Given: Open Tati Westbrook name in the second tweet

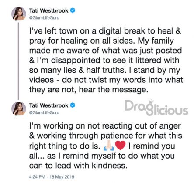Looking at the screenshot, I should coord(48,105).
